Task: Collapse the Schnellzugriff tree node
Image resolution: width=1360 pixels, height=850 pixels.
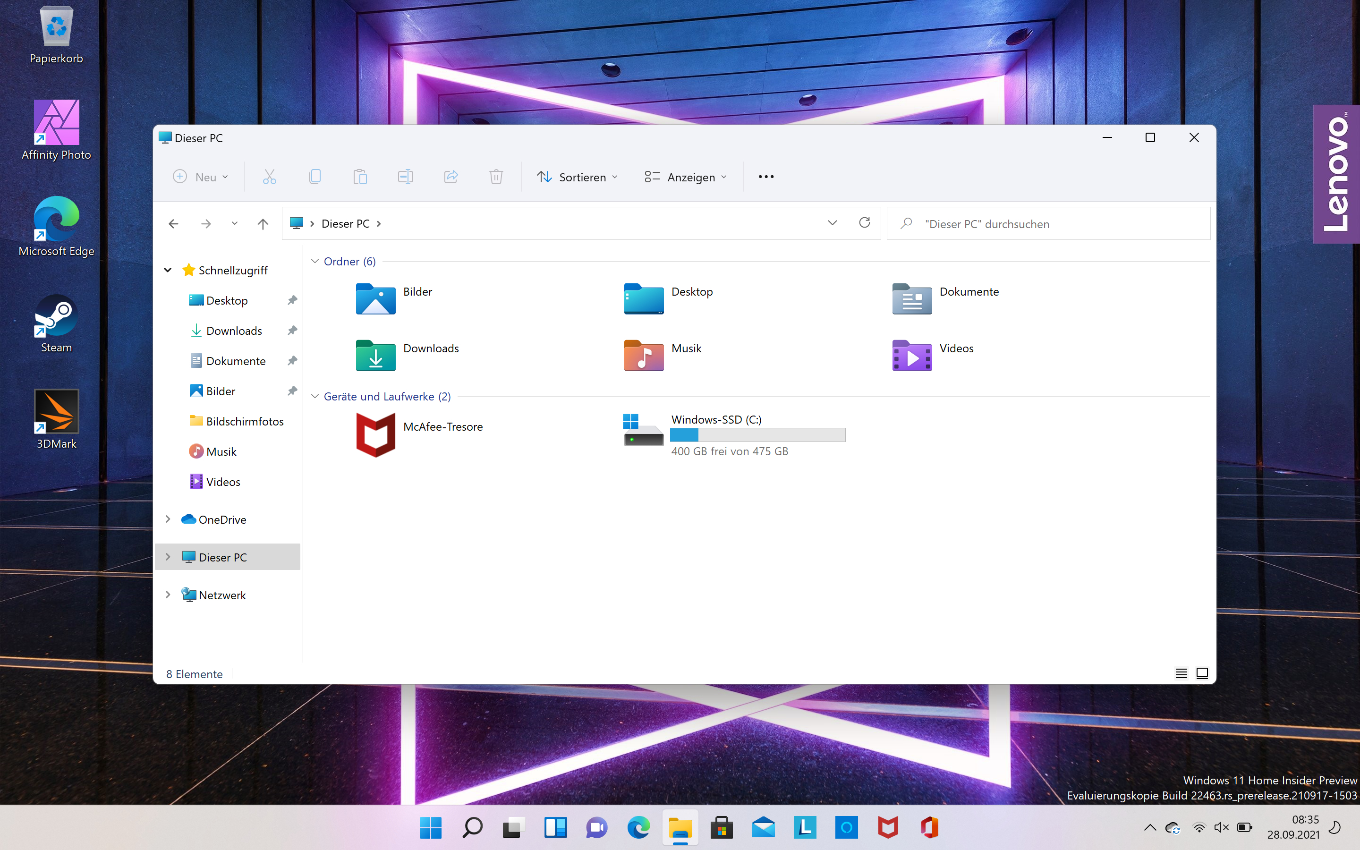Action: coord(168,271)
